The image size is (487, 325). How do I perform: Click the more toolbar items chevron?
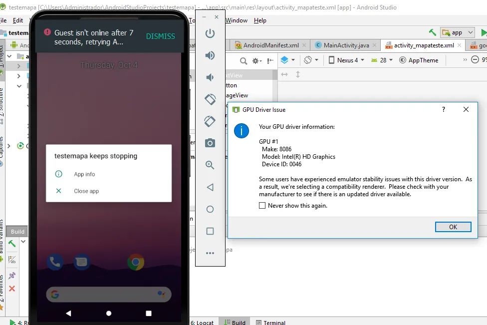click(465, 59)
